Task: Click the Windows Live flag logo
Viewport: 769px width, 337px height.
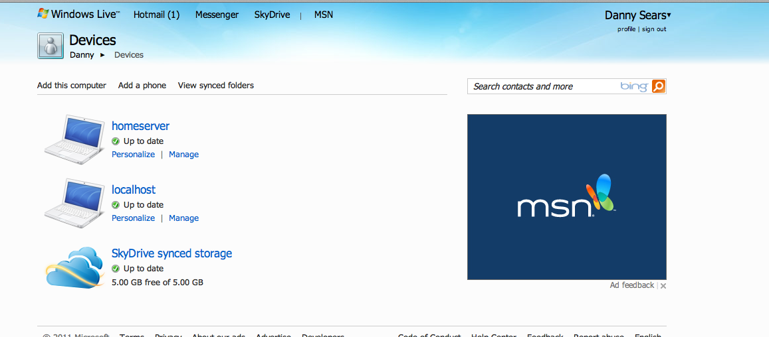Action: [x=43, y=13]
